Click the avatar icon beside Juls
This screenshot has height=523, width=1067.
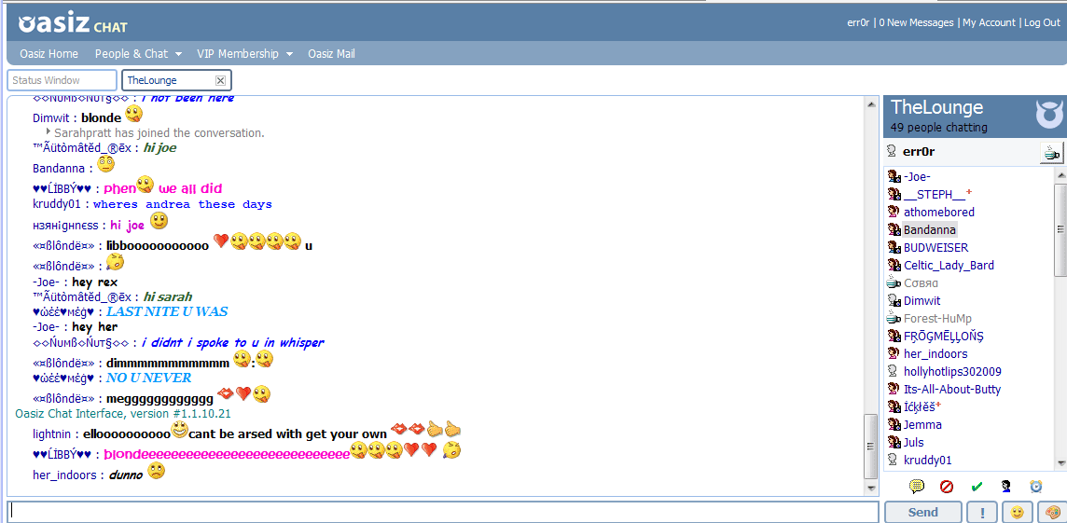[x=894, y=442]
